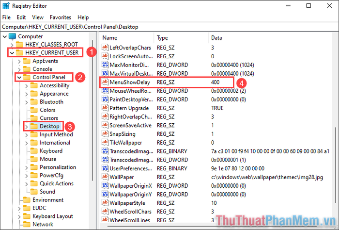Click the HKEY_CLASSES_ROOT folder icon
The height and width of the screenshot is (230, 339).
click(x=19, y=44)
